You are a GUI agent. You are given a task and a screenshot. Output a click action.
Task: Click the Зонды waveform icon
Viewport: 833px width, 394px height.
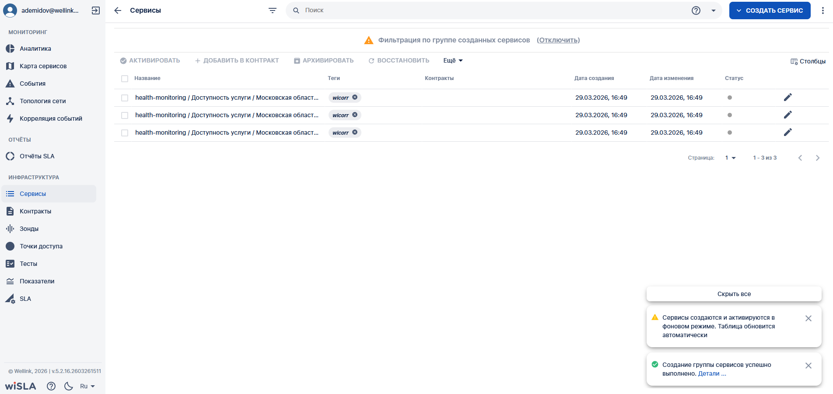[x=10, y=229]
